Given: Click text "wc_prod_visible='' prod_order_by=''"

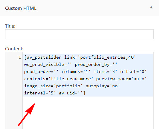Looking at the screenshot, I should tap(71, 64).
